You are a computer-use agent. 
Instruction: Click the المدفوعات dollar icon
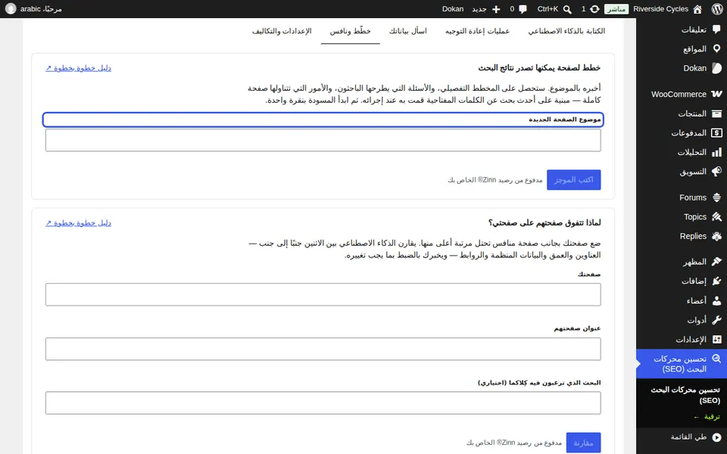point(716,133)
